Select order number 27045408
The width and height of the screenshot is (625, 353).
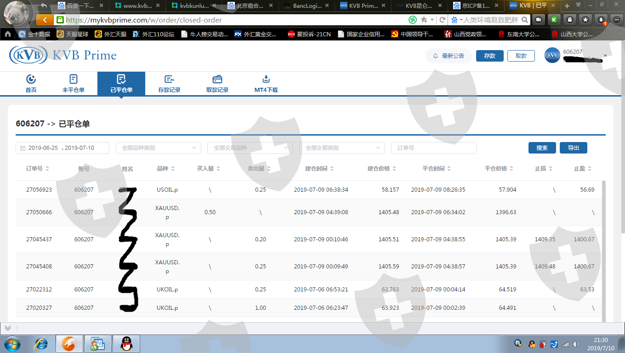[x=39, y=267]
